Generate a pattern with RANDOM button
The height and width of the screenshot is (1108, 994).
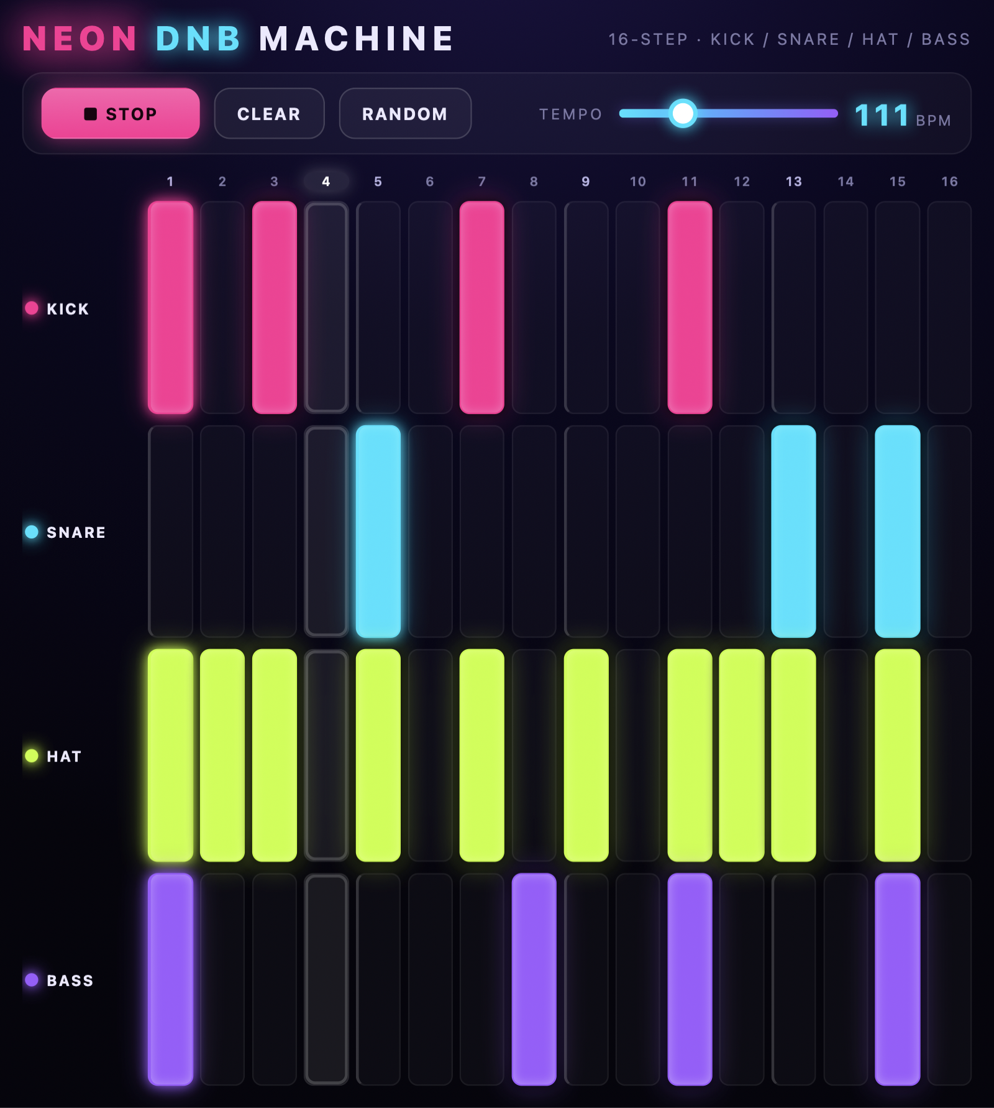coord(405,113)
